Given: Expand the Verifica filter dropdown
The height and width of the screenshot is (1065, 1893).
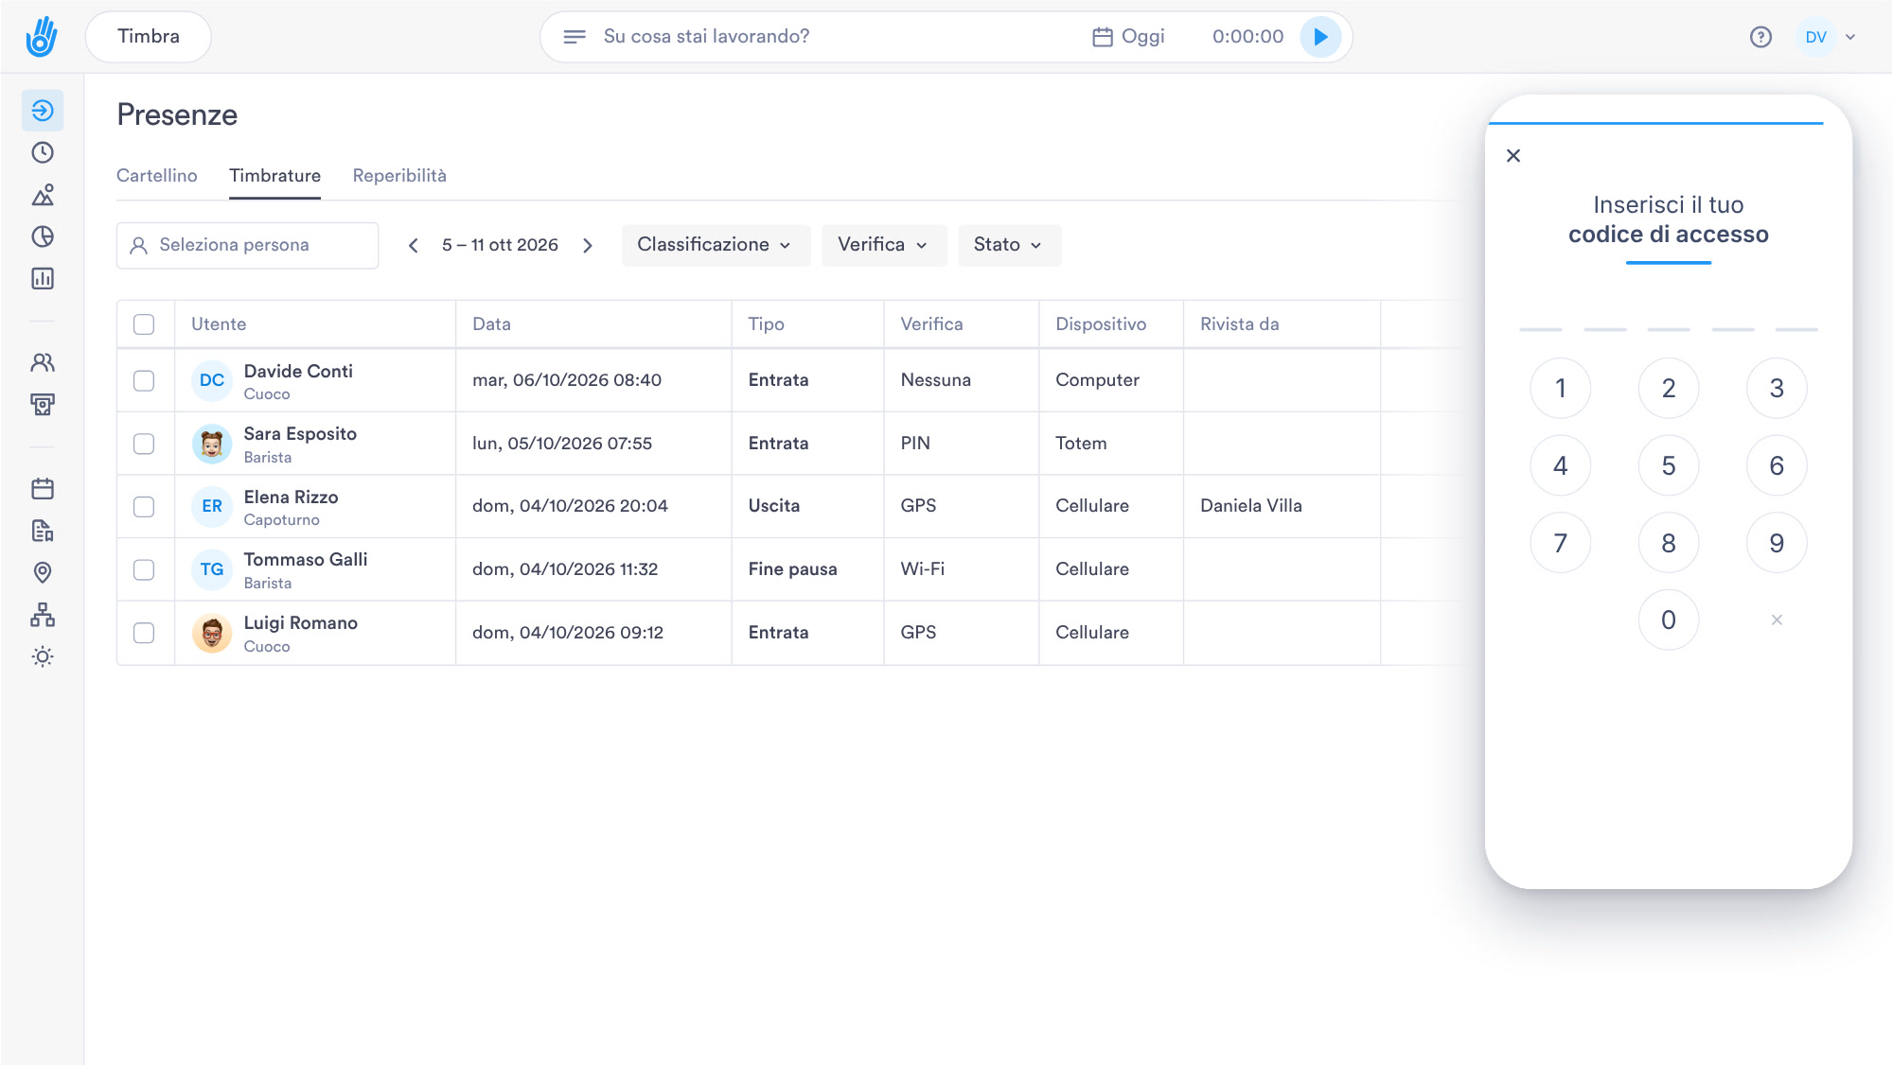Looking at the screenshot, I should coord(883,245).
